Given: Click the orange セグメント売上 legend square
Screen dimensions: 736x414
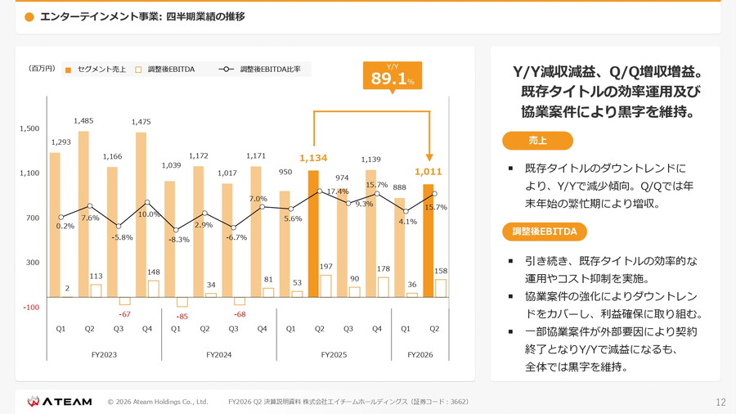Looking at the screenshot, I should click(x=69, y=70).
